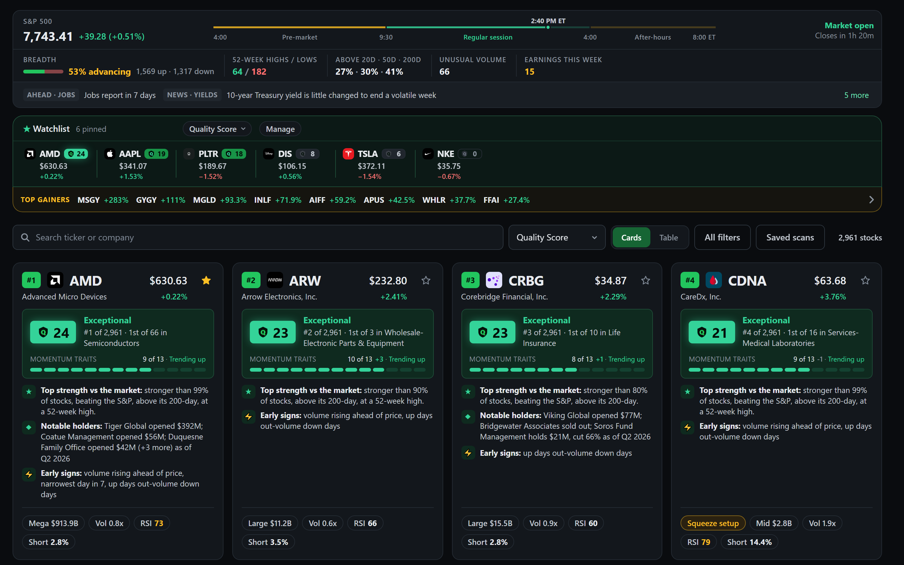904x565 pixels.
Task: Click the AMD card company logo
Action: [55, 280]
